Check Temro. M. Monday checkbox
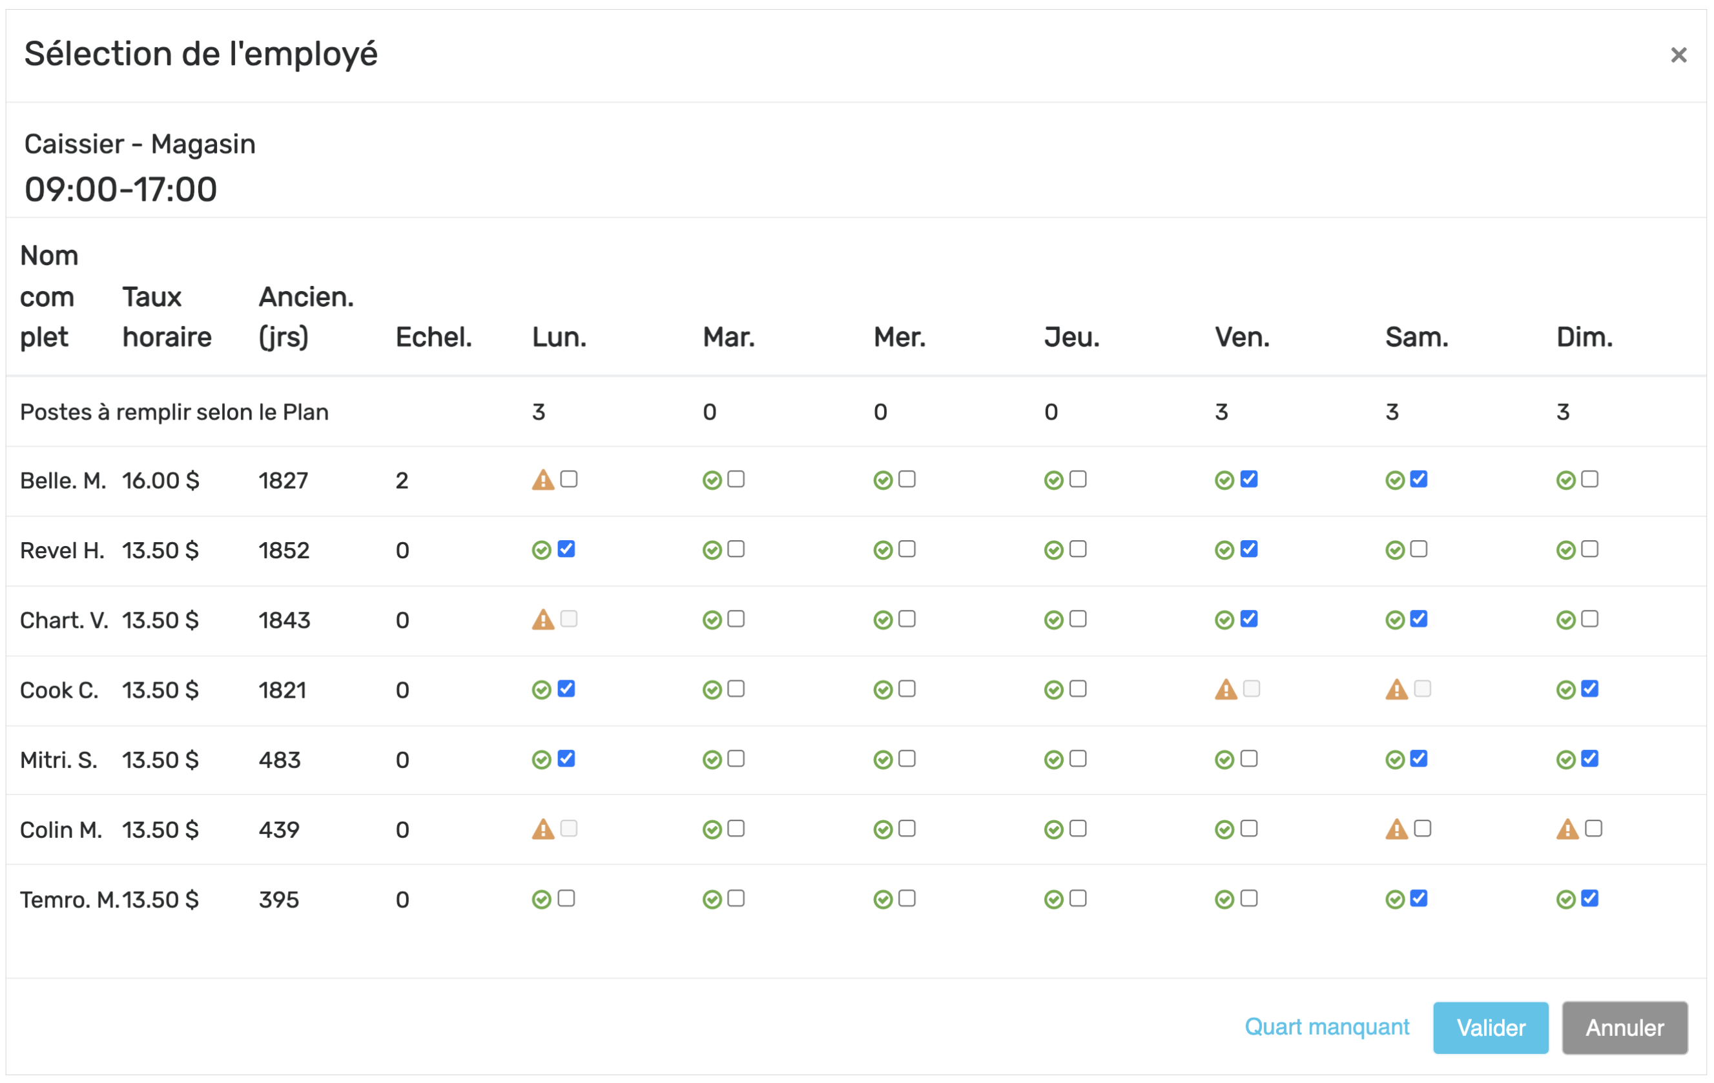This screenshot has width=1714, height=1083. (x=566, y=898)
